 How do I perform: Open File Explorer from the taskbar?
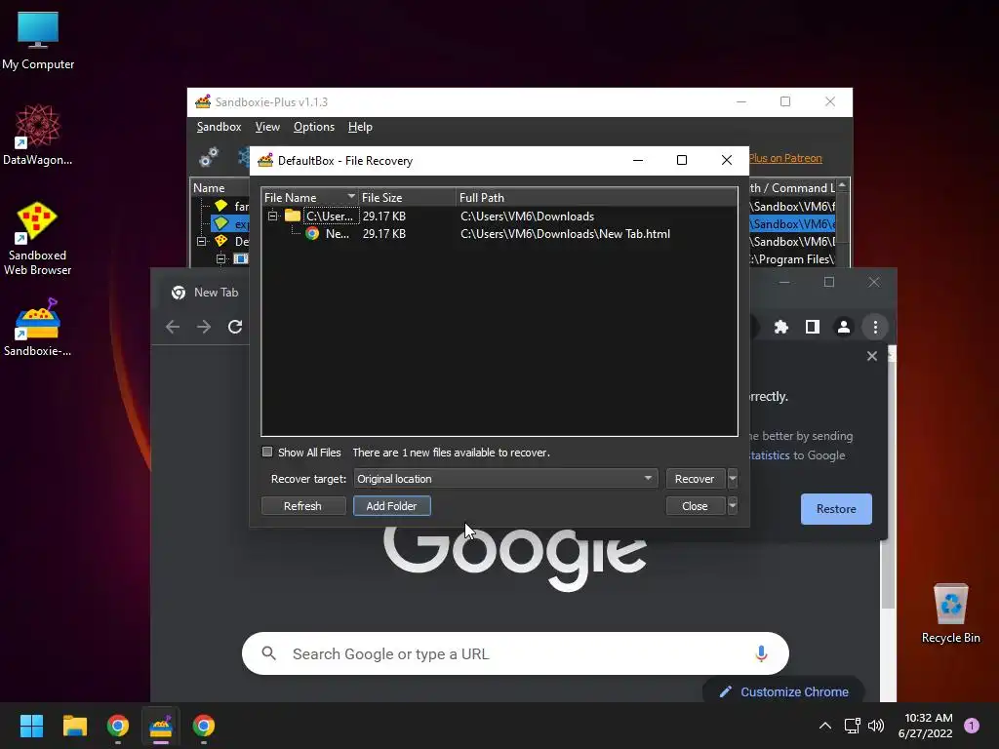74,726
